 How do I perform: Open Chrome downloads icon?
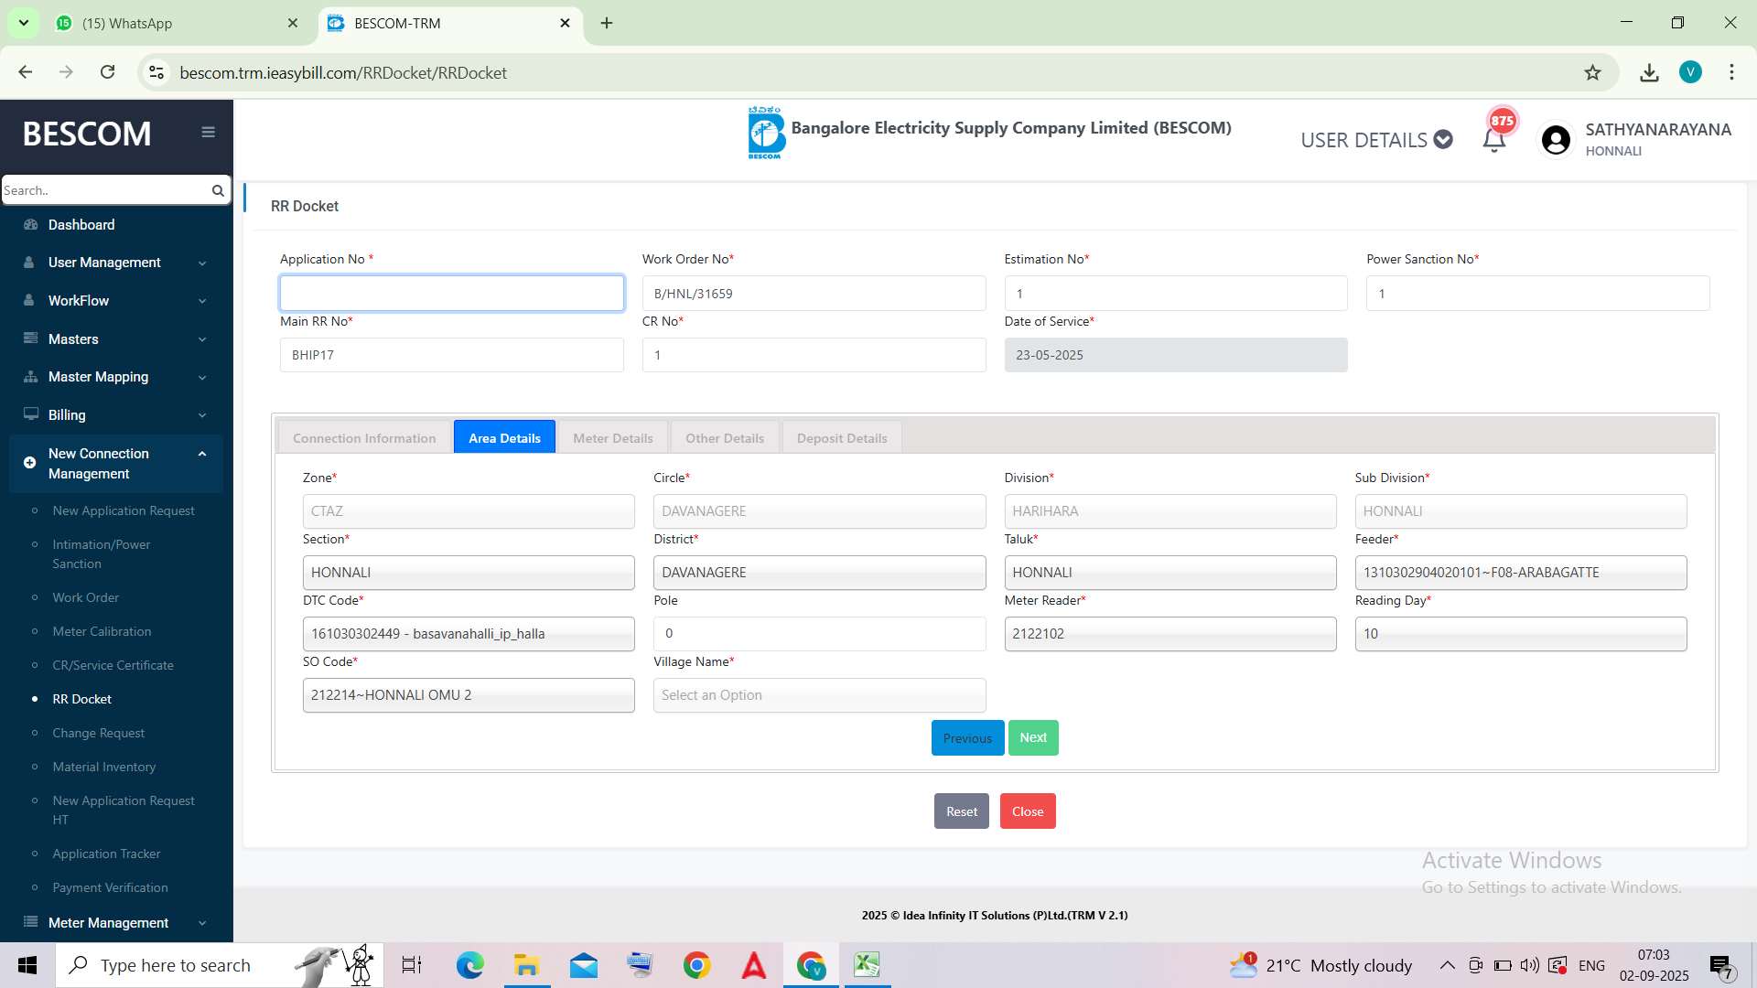pyautogui.click(x=1649, y=73)
